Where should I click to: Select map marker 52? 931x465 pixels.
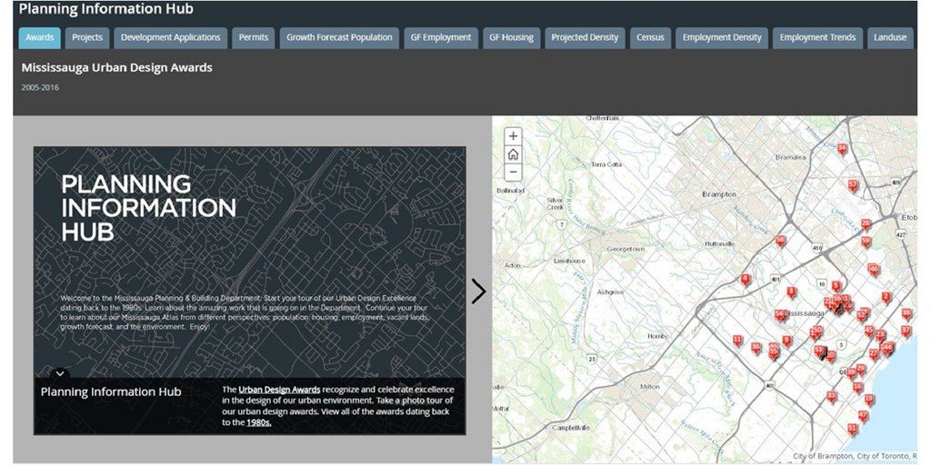pyautogui.click(x=862, y=316)
